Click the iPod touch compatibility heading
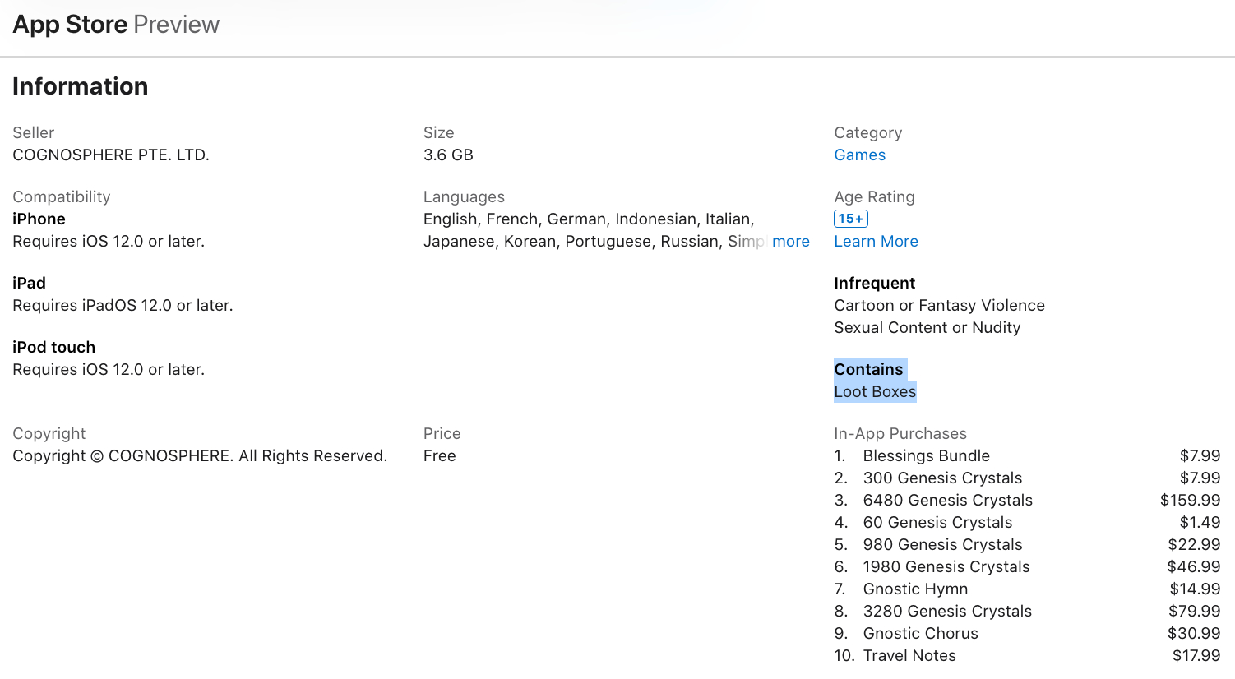1235x679 pixels. point(54,348)
